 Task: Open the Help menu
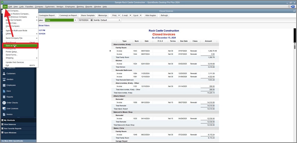pyautogui.click(x=105, y=7)
